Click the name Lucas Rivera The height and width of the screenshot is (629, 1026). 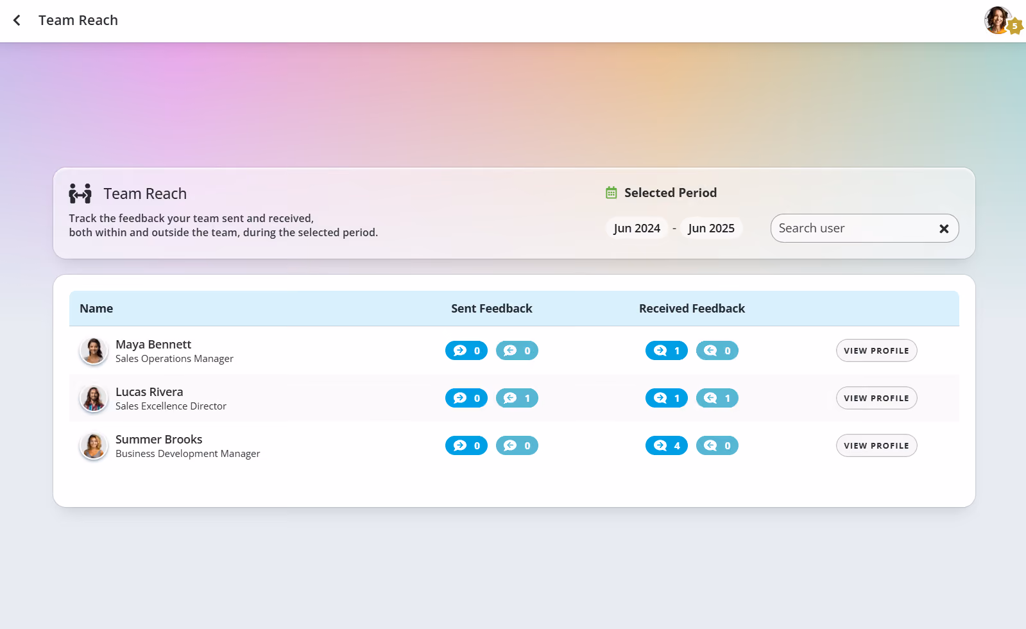[149, 392]
